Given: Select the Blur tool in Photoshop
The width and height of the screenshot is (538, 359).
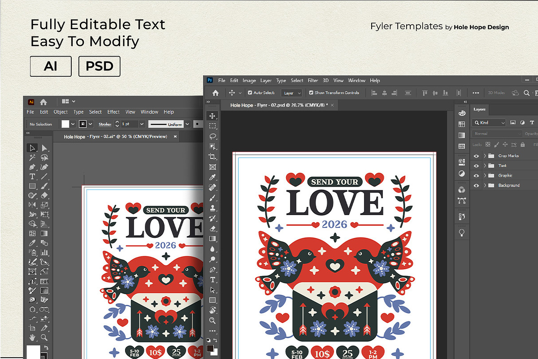Looking at the screenshot, I should click(x=213, y=249).
